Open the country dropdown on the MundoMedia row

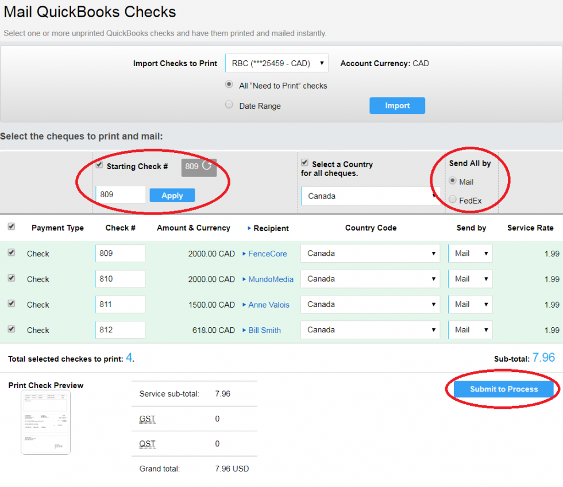coord(370,278)
